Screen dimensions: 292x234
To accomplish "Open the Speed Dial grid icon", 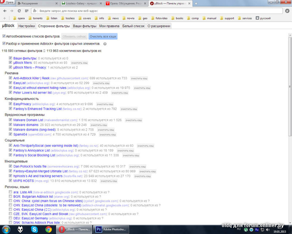I will [x=27, y=11].
